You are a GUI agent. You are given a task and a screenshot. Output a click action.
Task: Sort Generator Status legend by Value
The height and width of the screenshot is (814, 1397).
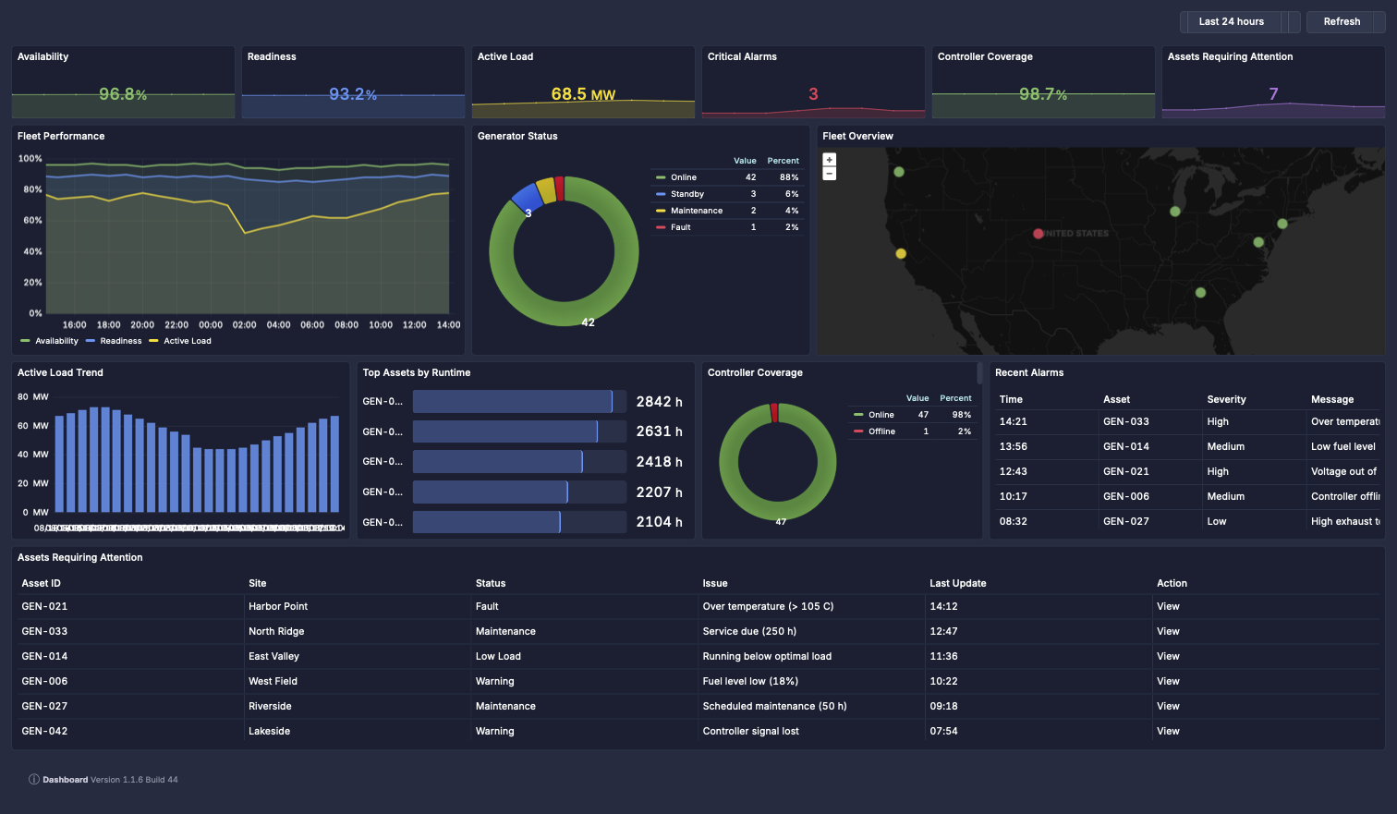click(x=745, y=161)
